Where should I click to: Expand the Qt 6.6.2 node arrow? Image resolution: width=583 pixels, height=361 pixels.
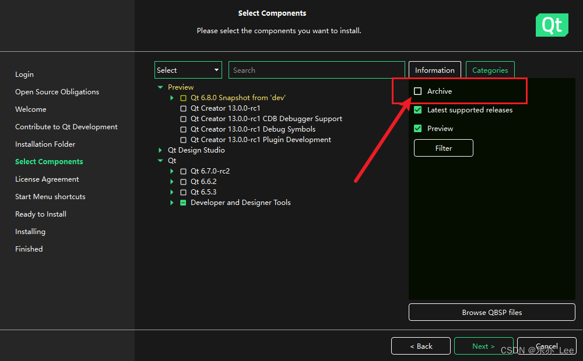click(x=172, y=181)
